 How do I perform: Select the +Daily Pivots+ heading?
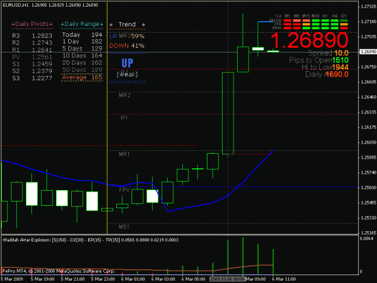[x=32, y=24]
